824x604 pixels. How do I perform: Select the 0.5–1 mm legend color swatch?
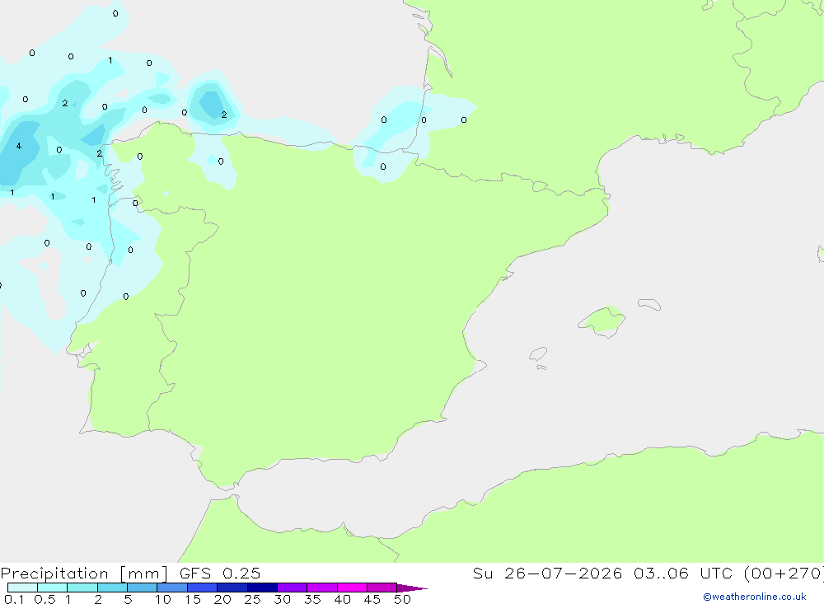coord(53,588)
